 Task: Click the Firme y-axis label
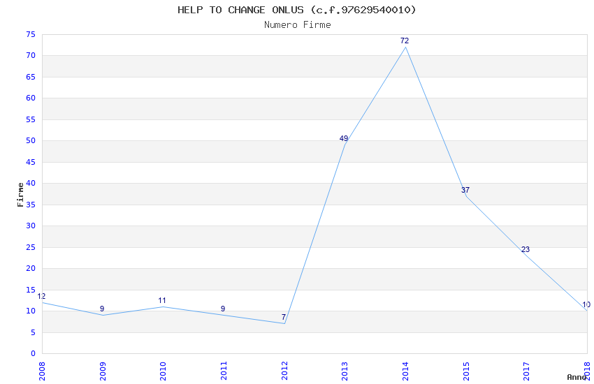(x=20, y=195)
